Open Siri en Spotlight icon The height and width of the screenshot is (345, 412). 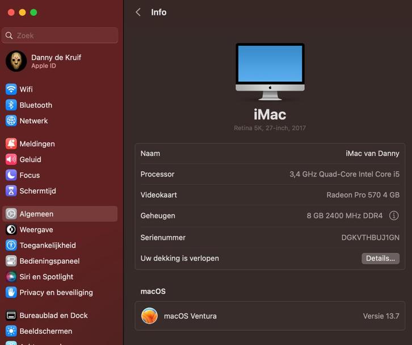(x=11, y=277)
